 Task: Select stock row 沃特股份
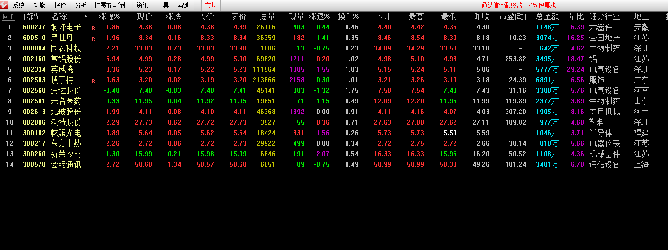coord(334,122)
